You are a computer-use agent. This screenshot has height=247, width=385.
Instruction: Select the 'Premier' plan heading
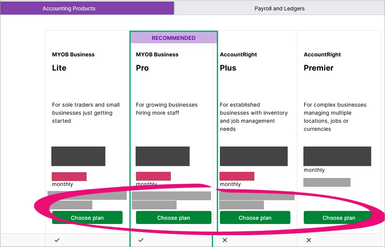coord(318,68)
